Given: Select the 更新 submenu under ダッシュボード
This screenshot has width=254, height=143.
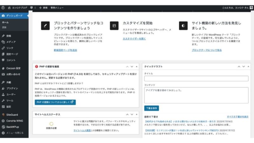Looking at the screenshot, I should [4, 27].
